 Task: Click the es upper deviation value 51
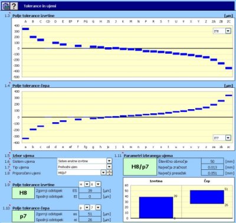(90, 214)
